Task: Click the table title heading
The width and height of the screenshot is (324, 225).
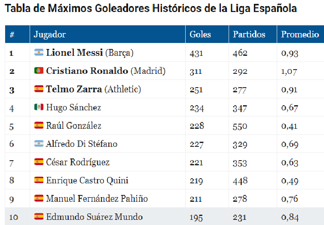Action: pyautogui.click(x=151, y=9)
